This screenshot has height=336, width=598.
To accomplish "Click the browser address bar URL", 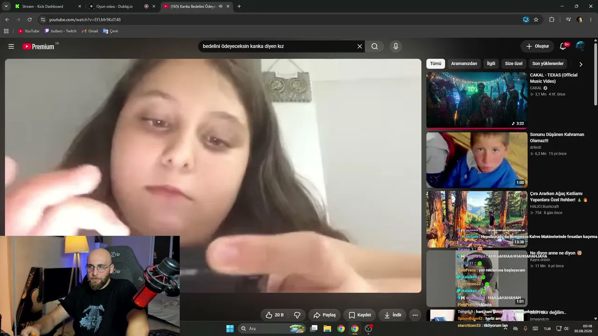I will pos(85,20).
